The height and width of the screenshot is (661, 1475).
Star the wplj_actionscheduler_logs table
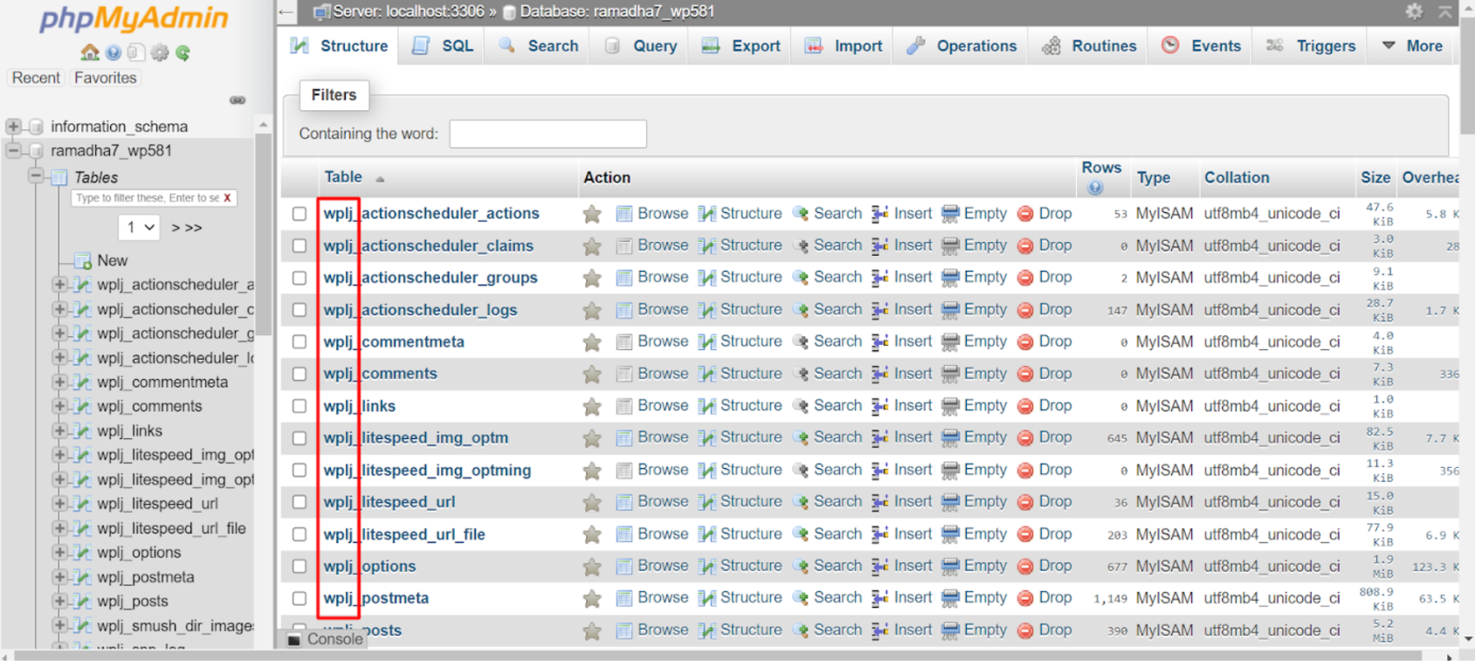(x=592, y=310)
